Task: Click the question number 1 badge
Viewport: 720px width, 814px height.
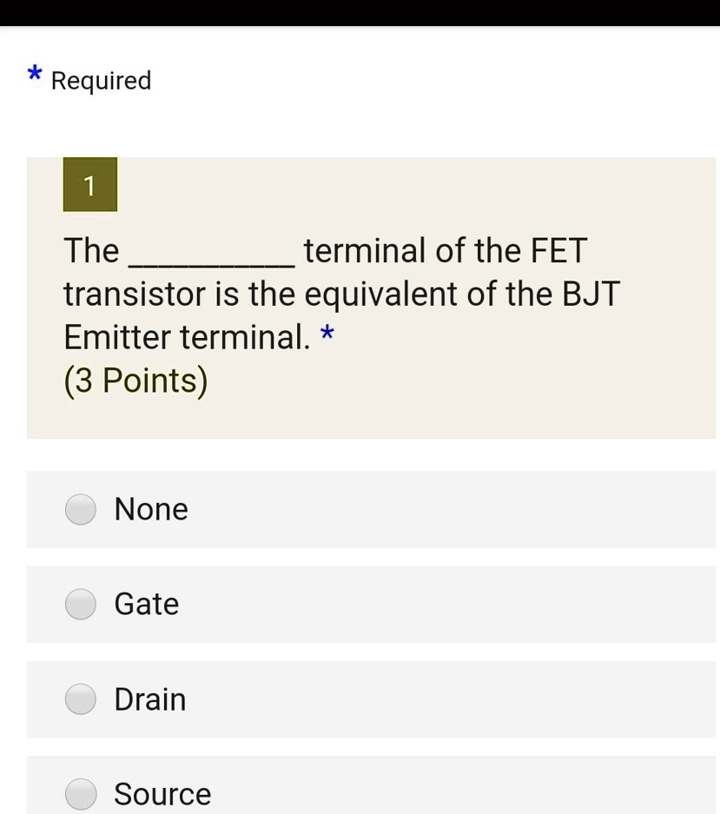Action: pyautogui.click(x=89, y=184)
